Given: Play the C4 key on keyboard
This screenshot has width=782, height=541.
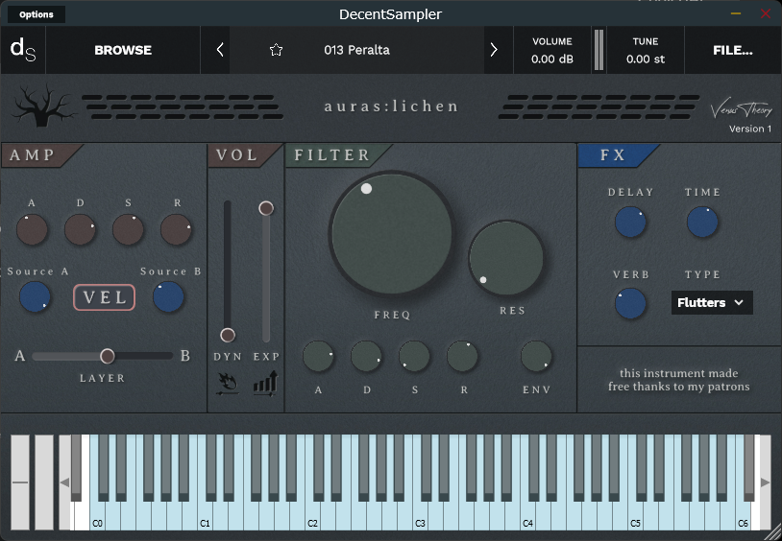Looking at the screenshot, I should (x=527, y=516).
